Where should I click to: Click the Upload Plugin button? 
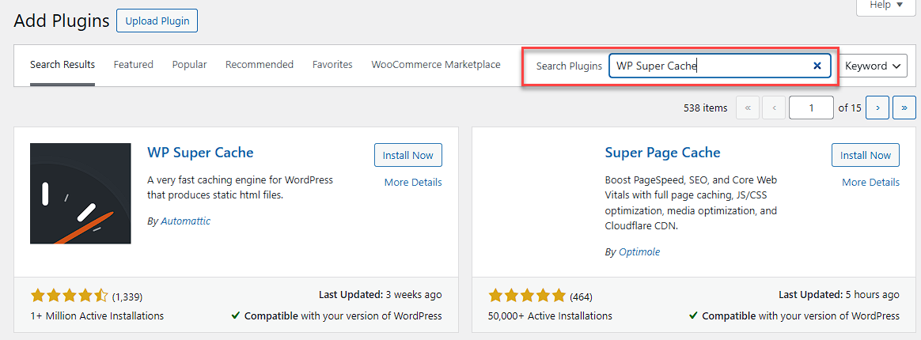click(157, 21)
